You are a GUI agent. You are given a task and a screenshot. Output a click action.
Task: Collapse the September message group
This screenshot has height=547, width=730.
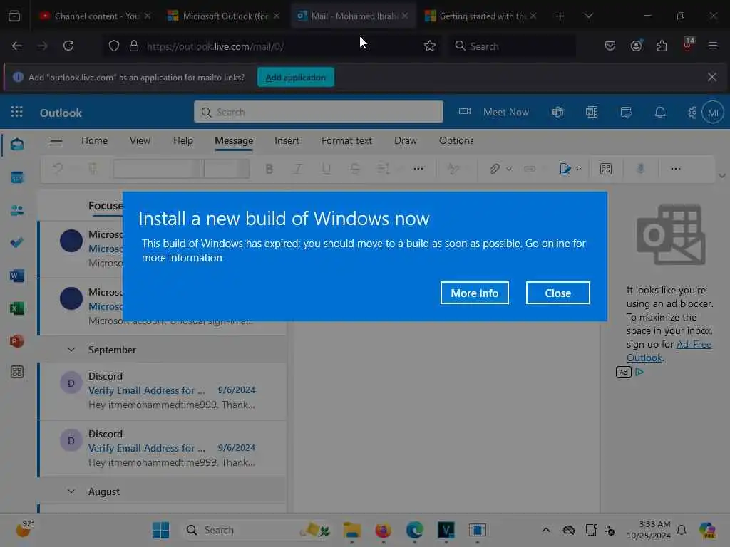point(71,349)
